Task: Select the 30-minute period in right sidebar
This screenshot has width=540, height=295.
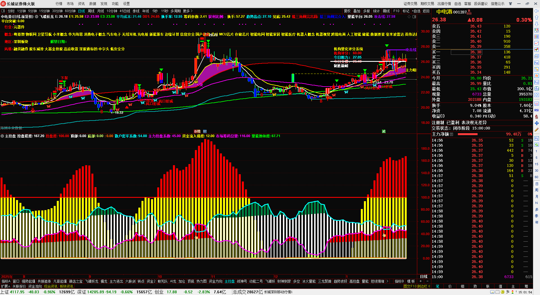Action: click(537, 171)
